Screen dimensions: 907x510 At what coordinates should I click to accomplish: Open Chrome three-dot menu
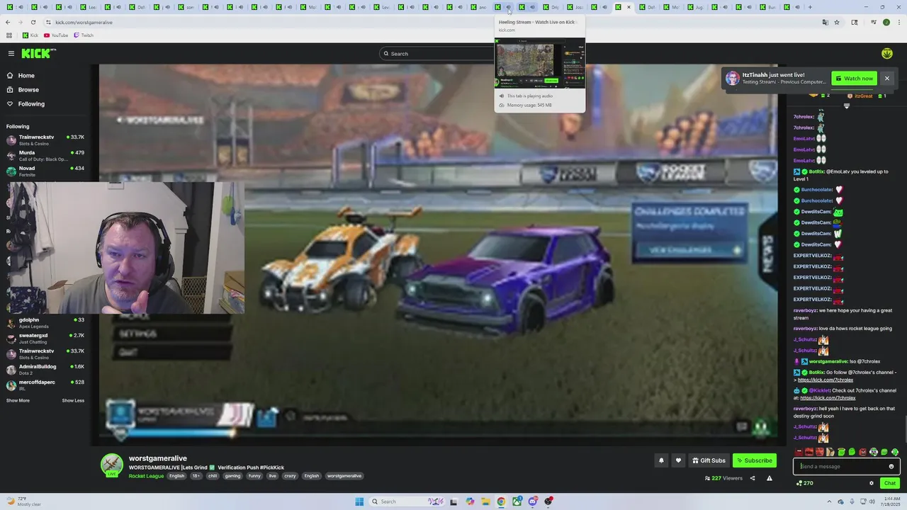[x=898, y=22]
